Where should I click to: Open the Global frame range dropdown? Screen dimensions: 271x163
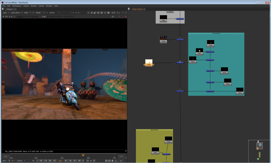[x=21, y=161]
